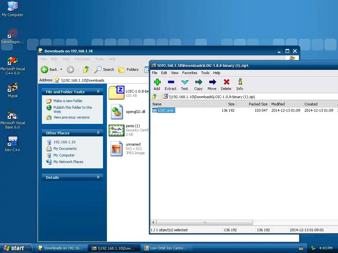Viewport: 338px width, 253px height.
Task: Open the 7-Zip Favorites menu
Action: click(190, 73)
